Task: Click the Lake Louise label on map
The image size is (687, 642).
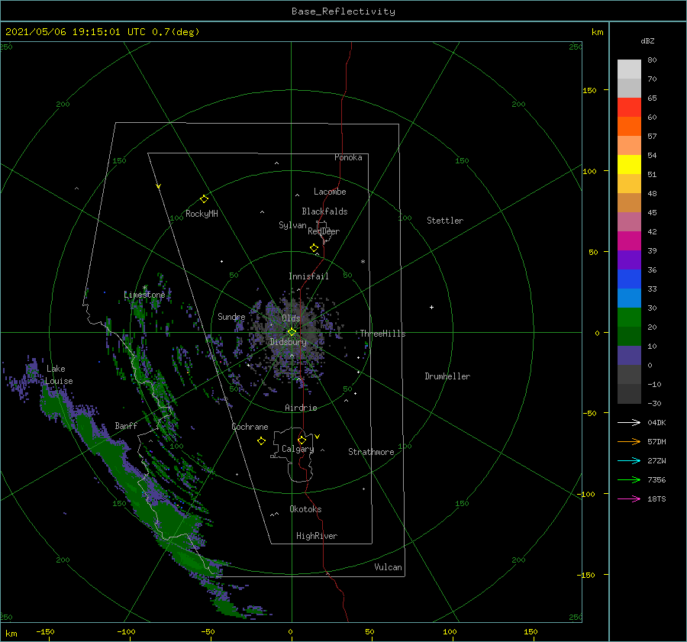Action: 59,375
